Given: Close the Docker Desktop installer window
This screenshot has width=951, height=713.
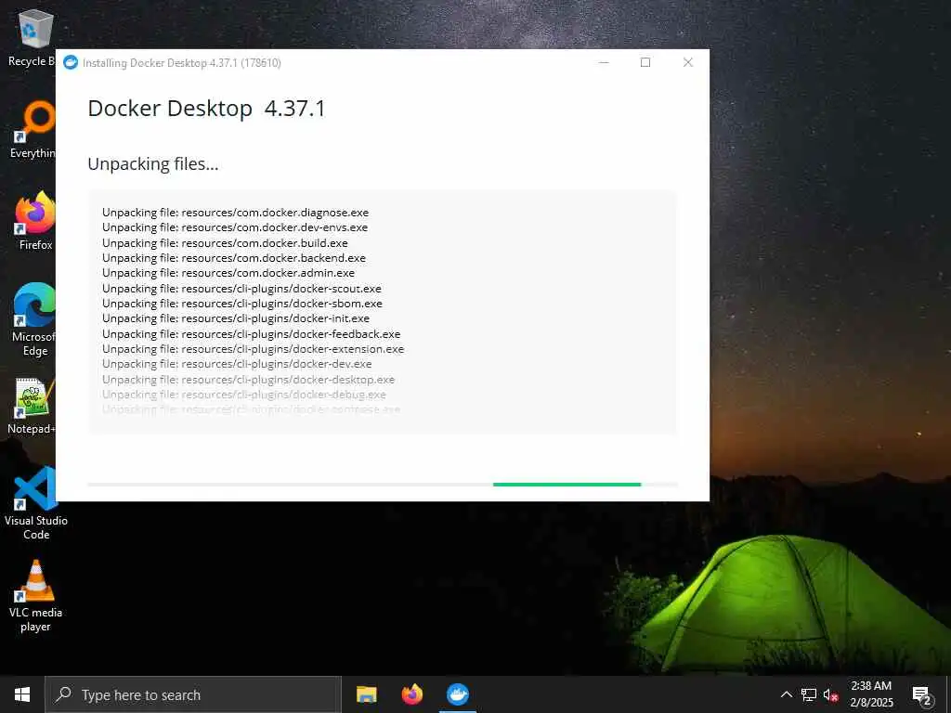Looking at the screenshot, I should click(x=688, y=62).
